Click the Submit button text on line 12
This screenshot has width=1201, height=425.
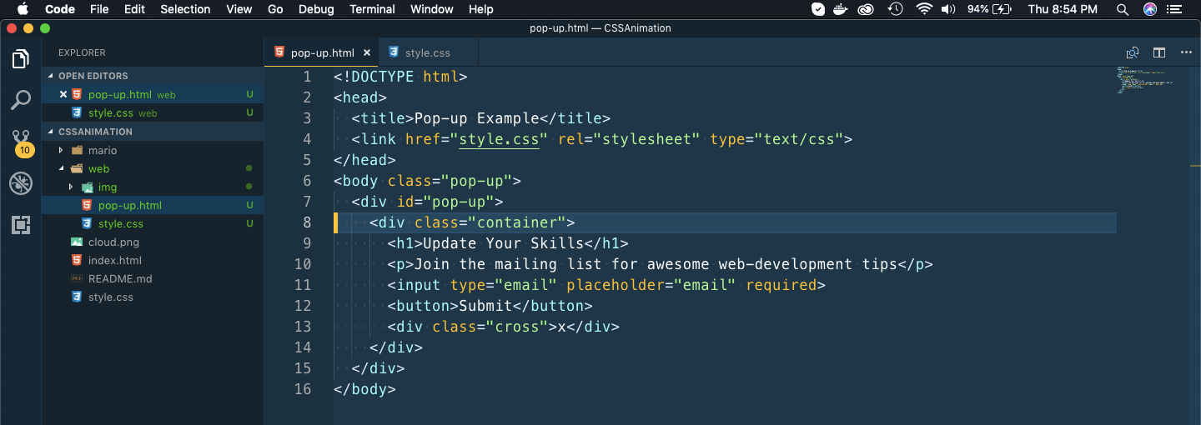[x=485, y=306]
